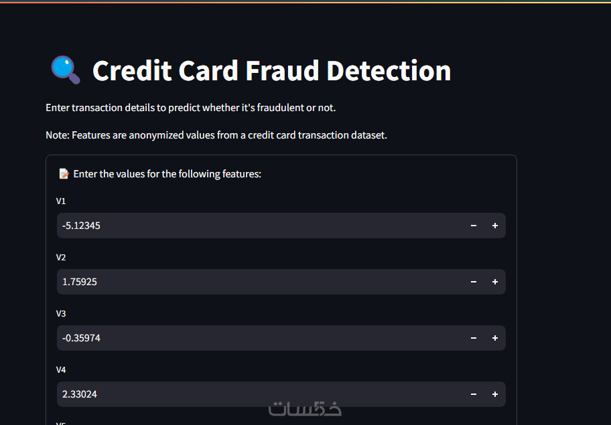Focus the V1 input containing -5.12345

pos(255,226)
